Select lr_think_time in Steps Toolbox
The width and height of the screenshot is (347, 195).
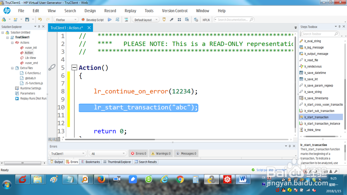[312, 130]
